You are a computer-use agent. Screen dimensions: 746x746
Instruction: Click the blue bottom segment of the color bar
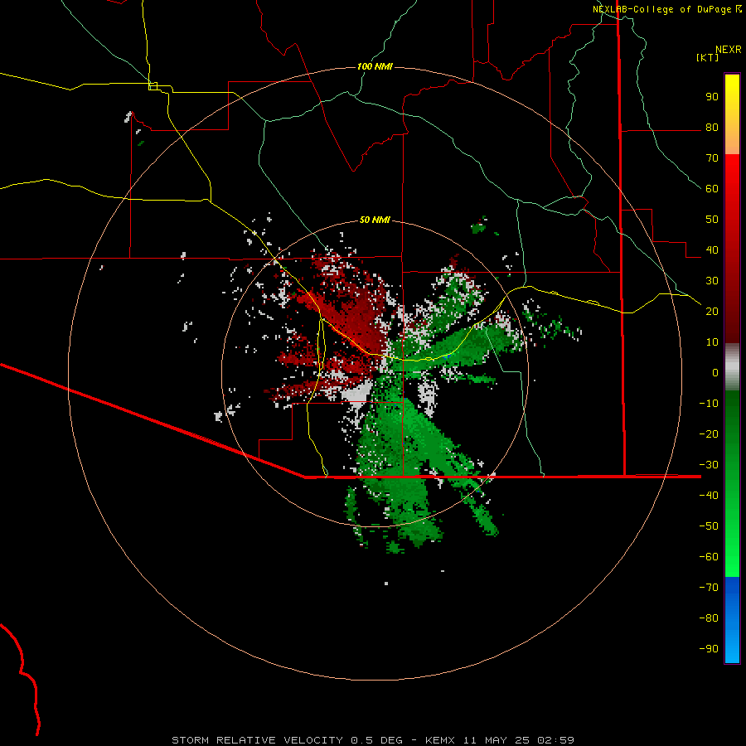point(732,620)
